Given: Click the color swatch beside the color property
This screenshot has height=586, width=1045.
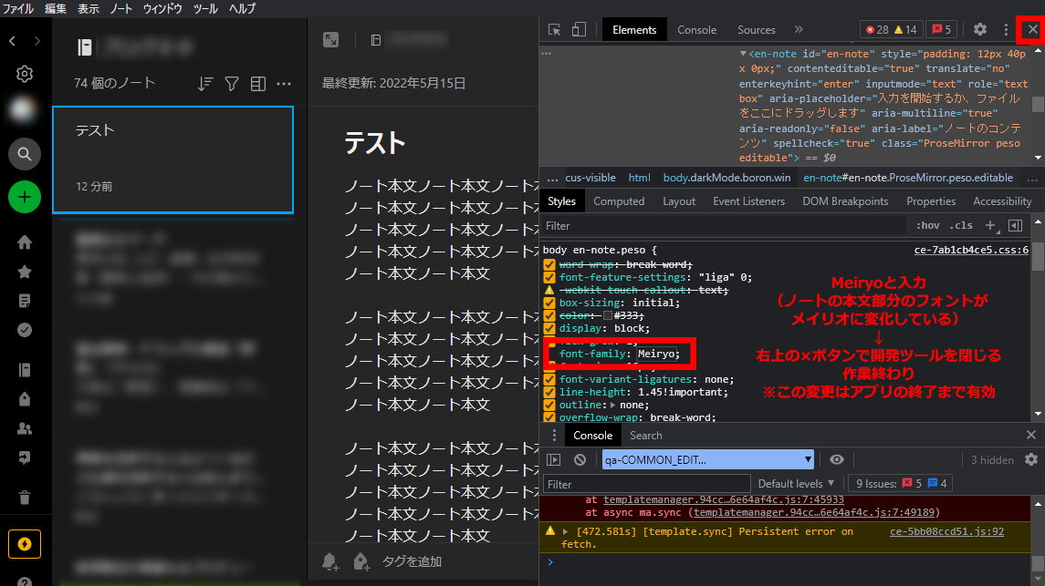Looking at the screenshot, I should 606,315.
